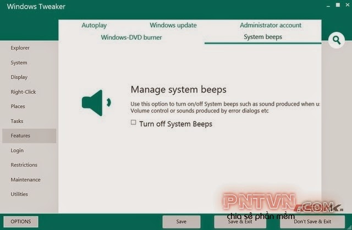
Task: Open the Places category
Action: point(29,106)
